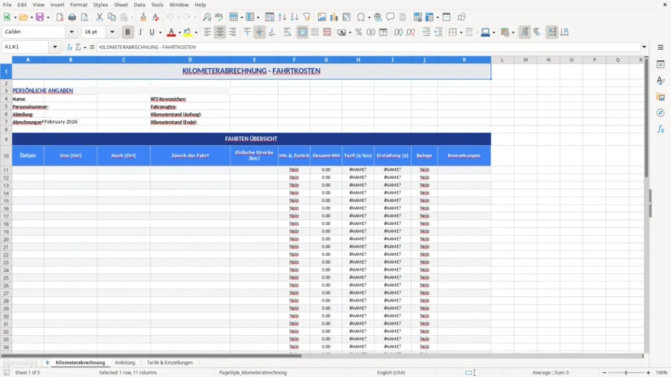The image size is (671, 377).
Task: Click the zoom in plus button
Action: (x=648, y=372)
